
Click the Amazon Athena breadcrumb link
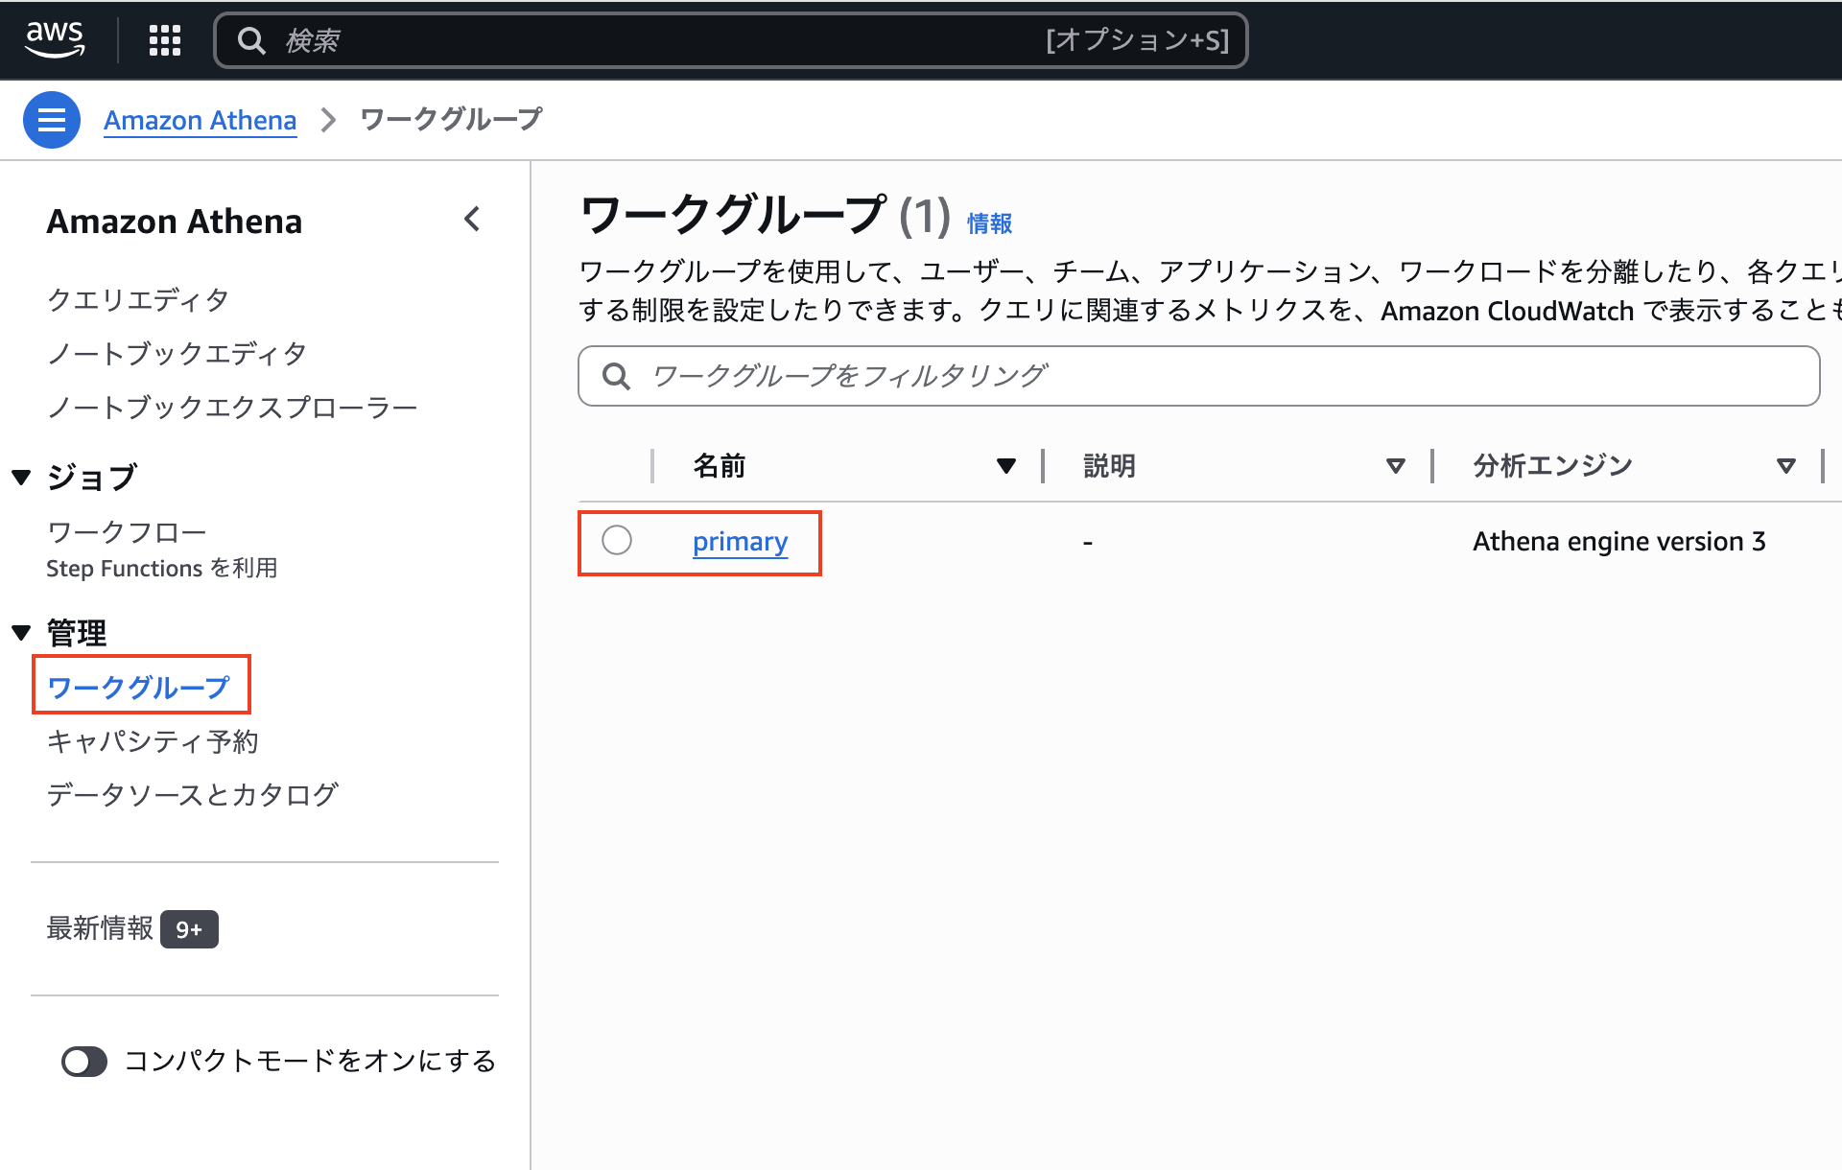coord(200,120)
